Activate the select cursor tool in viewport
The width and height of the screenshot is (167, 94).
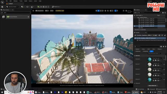coord(96,11)
